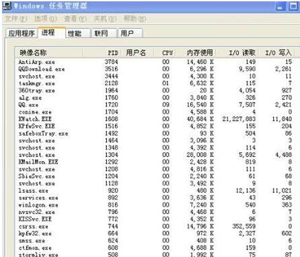Switch to the 用户 tab
The width and height of the screenshot is (300, 257).
130,34
